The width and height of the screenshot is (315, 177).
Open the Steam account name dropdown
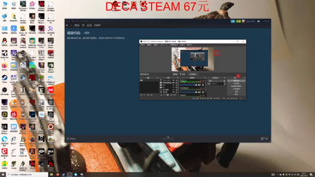pyautogui.click(x=250, y=21)
